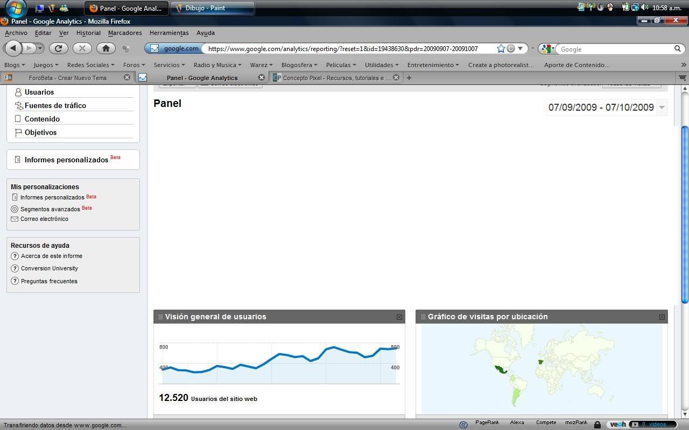
Task: Click the forward navigation arrow
Action: [30, 48]
